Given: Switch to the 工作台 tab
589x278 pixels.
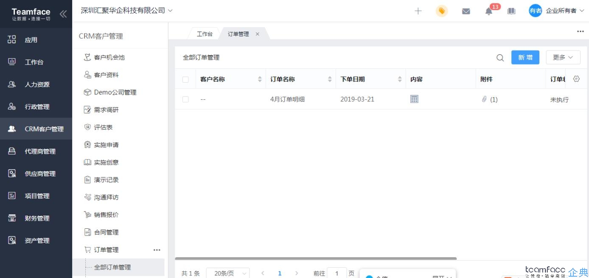Looking at the screenshot, I should (x=205, y=34).
